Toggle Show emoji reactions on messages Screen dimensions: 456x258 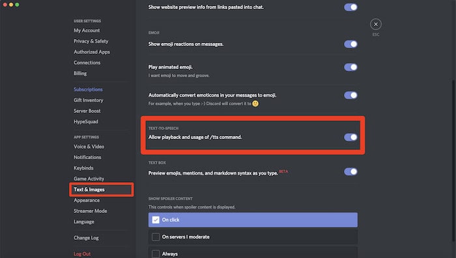350,44
